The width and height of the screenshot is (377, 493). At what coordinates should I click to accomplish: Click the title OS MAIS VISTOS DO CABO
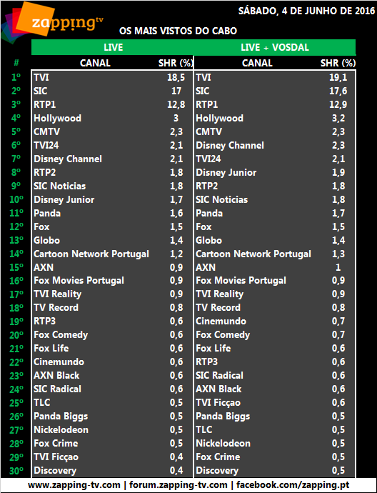tap(178, 31)
